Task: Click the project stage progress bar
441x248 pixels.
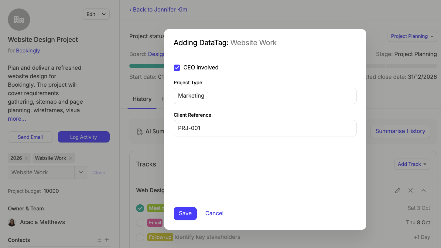Action: point(283,66)
